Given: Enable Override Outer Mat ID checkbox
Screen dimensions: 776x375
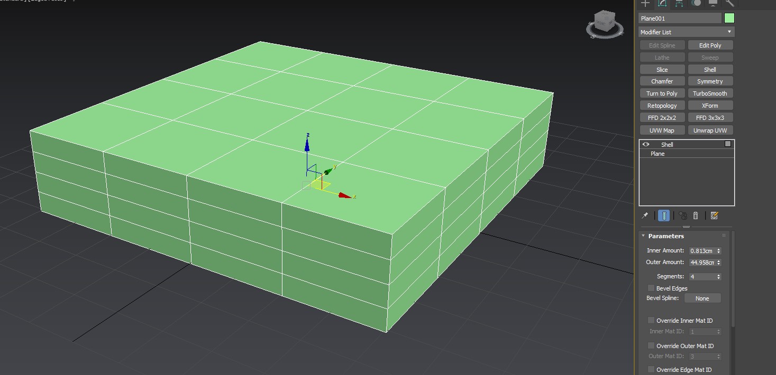Looking at the screenshot, I should pos(651,346).
